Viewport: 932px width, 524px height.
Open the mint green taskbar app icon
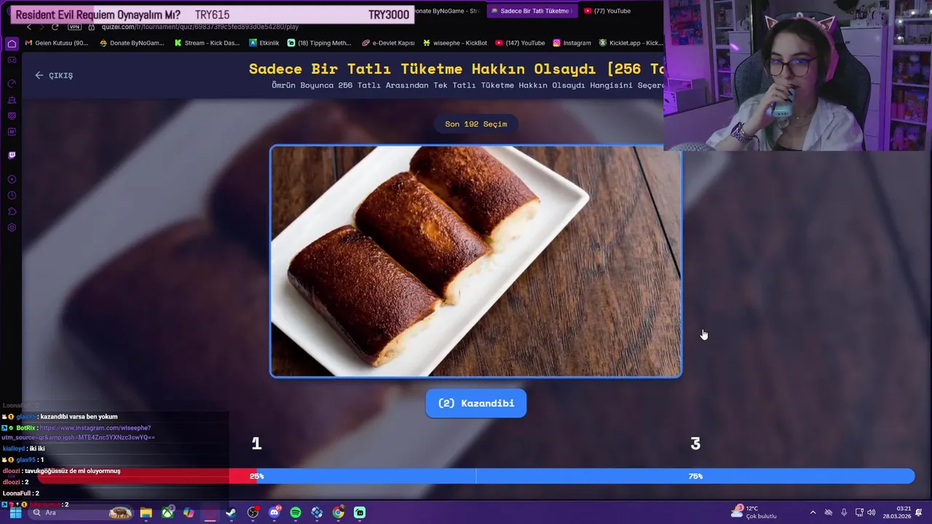click(x=360, y=512)
